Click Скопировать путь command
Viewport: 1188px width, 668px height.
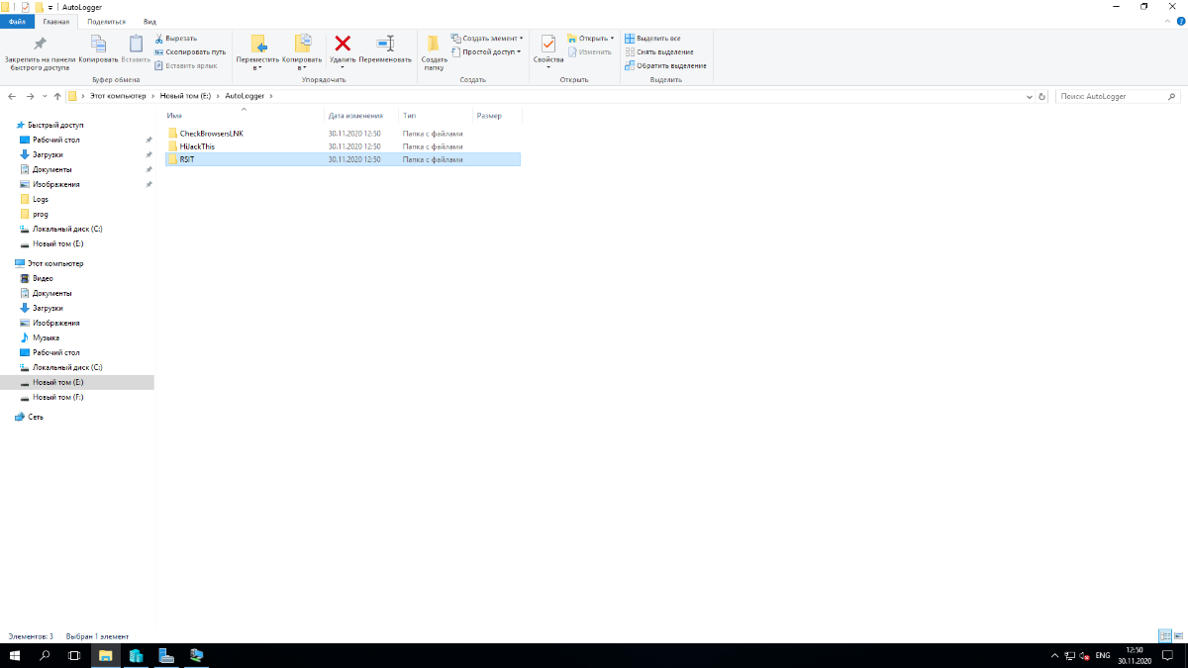[190, 51]
